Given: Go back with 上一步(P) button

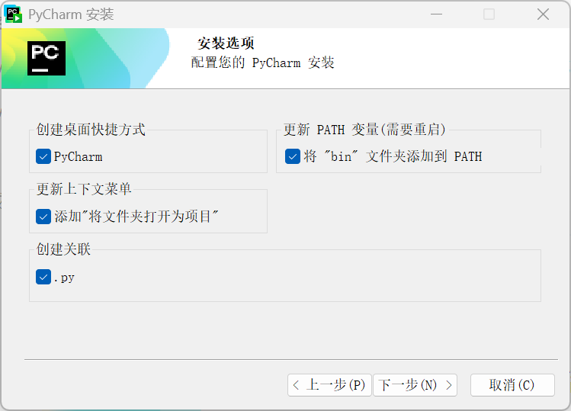Looking at the screenshot, I should click(x=329, y=385).
